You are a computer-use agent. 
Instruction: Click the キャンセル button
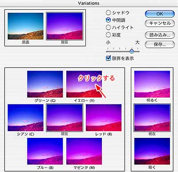click(160, 23)
